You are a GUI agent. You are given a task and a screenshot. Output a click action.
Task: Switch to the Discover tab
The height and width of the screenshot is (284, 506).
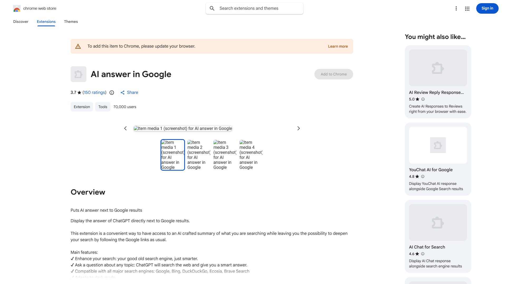pyautogui.click(x=21, y=22)
